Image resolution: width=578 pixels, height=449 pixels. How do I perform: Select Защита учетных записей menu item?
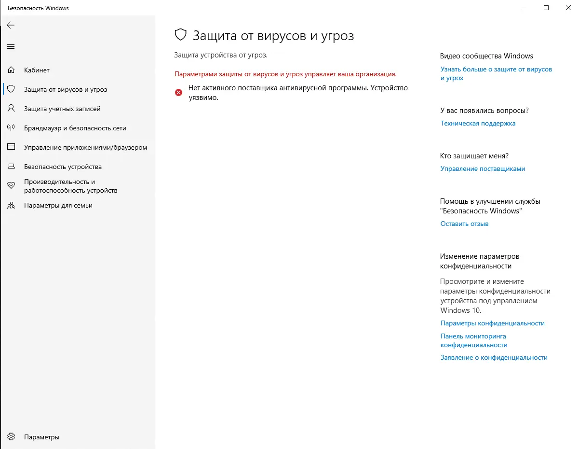62,109
